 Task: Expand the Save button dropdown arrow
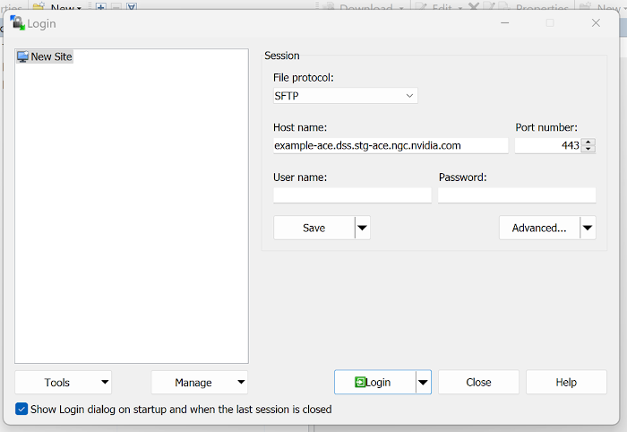(362, 228)
